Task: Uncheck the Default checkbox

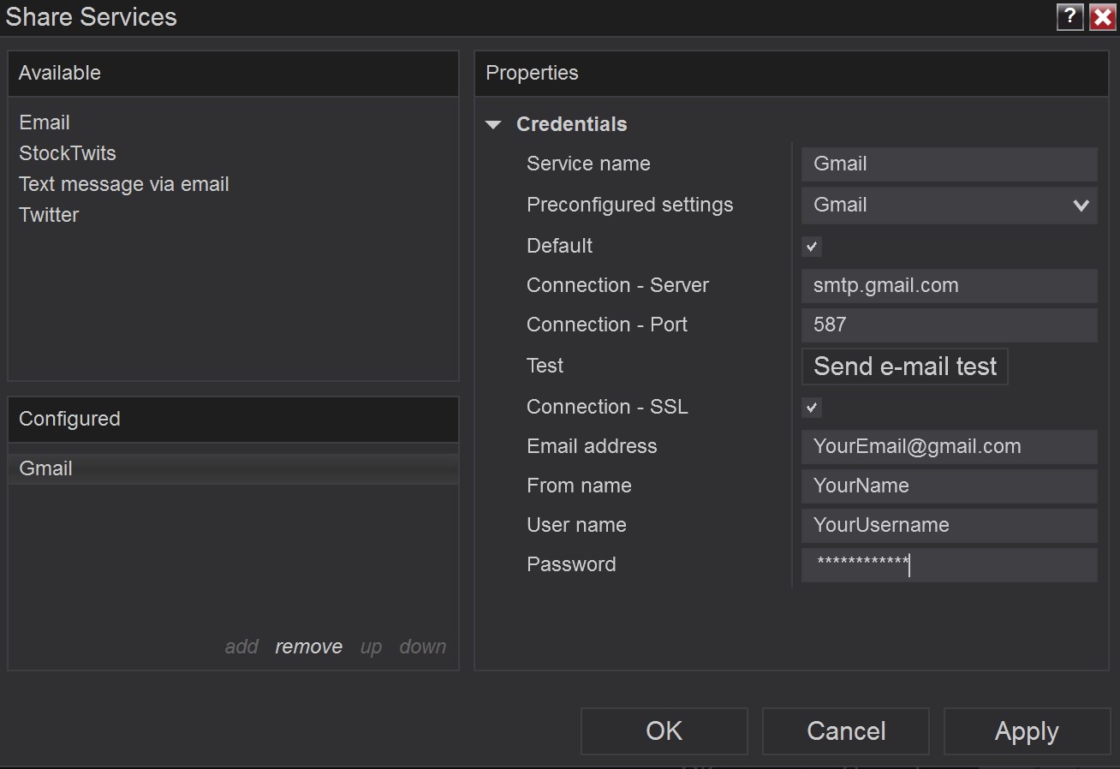Action: (x=811, y=247)
